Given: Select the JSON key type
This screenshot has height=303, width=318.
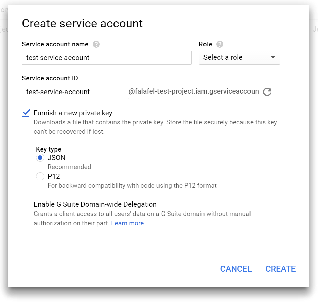Looking at the screenshot, I should [40, 158].
